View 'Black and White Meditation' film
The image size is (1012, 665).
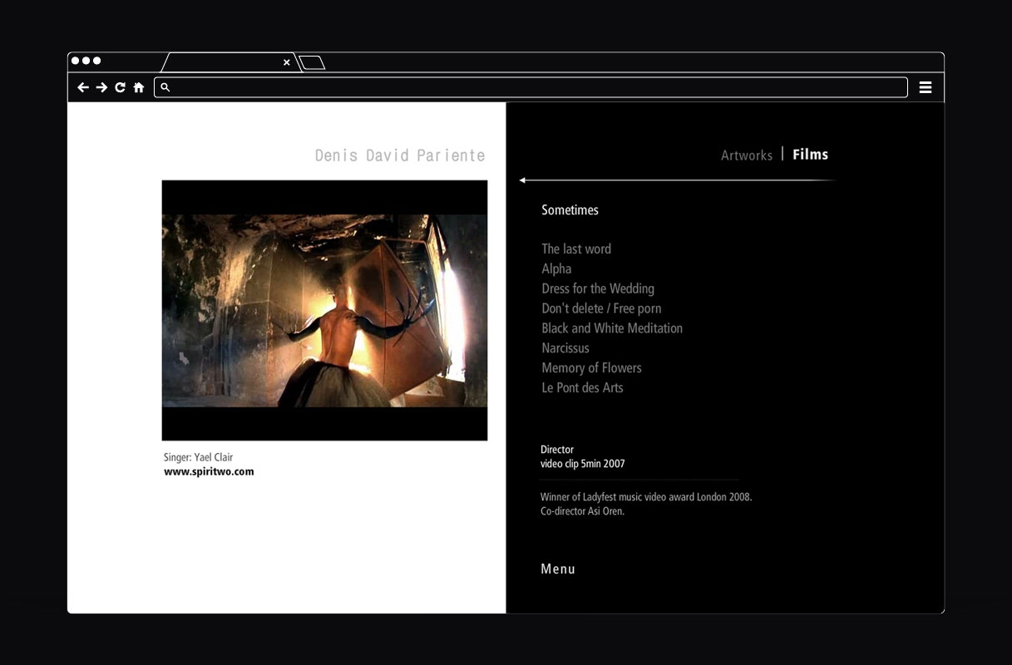point(611,328)
